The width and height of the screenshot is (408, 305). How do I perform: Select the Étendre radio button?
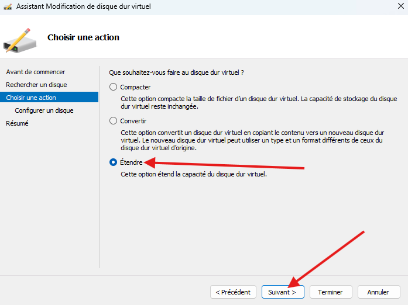tap(114, 162)
